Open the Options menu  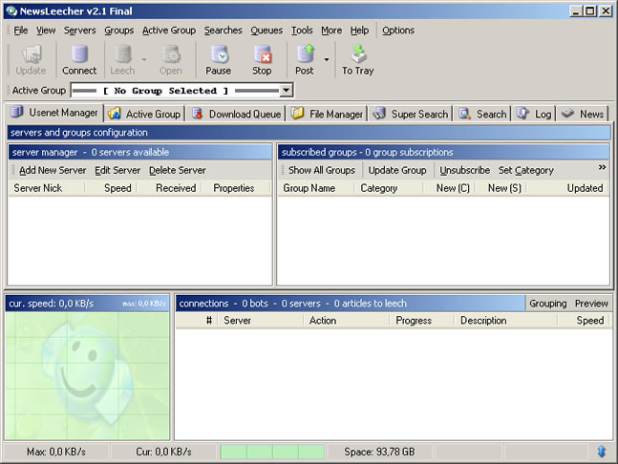coord(398,31)
